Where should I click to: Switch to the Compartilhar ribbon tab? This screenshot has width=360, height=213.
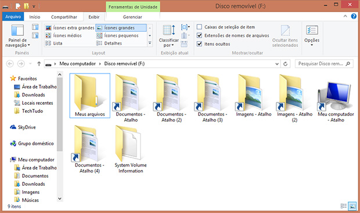coord(64,17)
